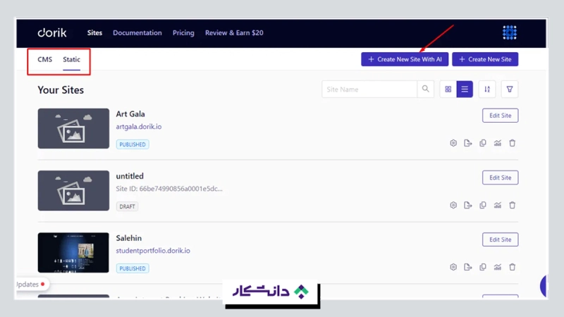
Task: Click export icon for the Art Gala site
Action: (x=468, y=144)
